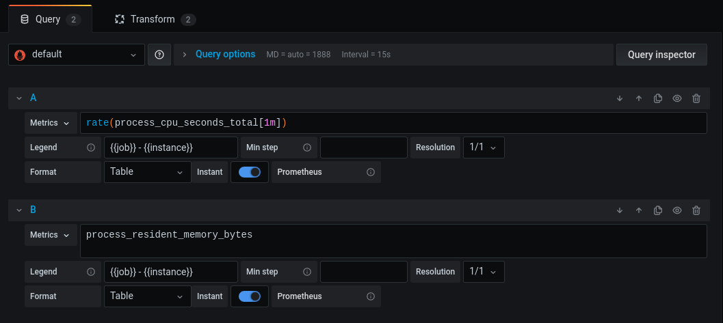Collapse query A row chevron

coord(19,98)
